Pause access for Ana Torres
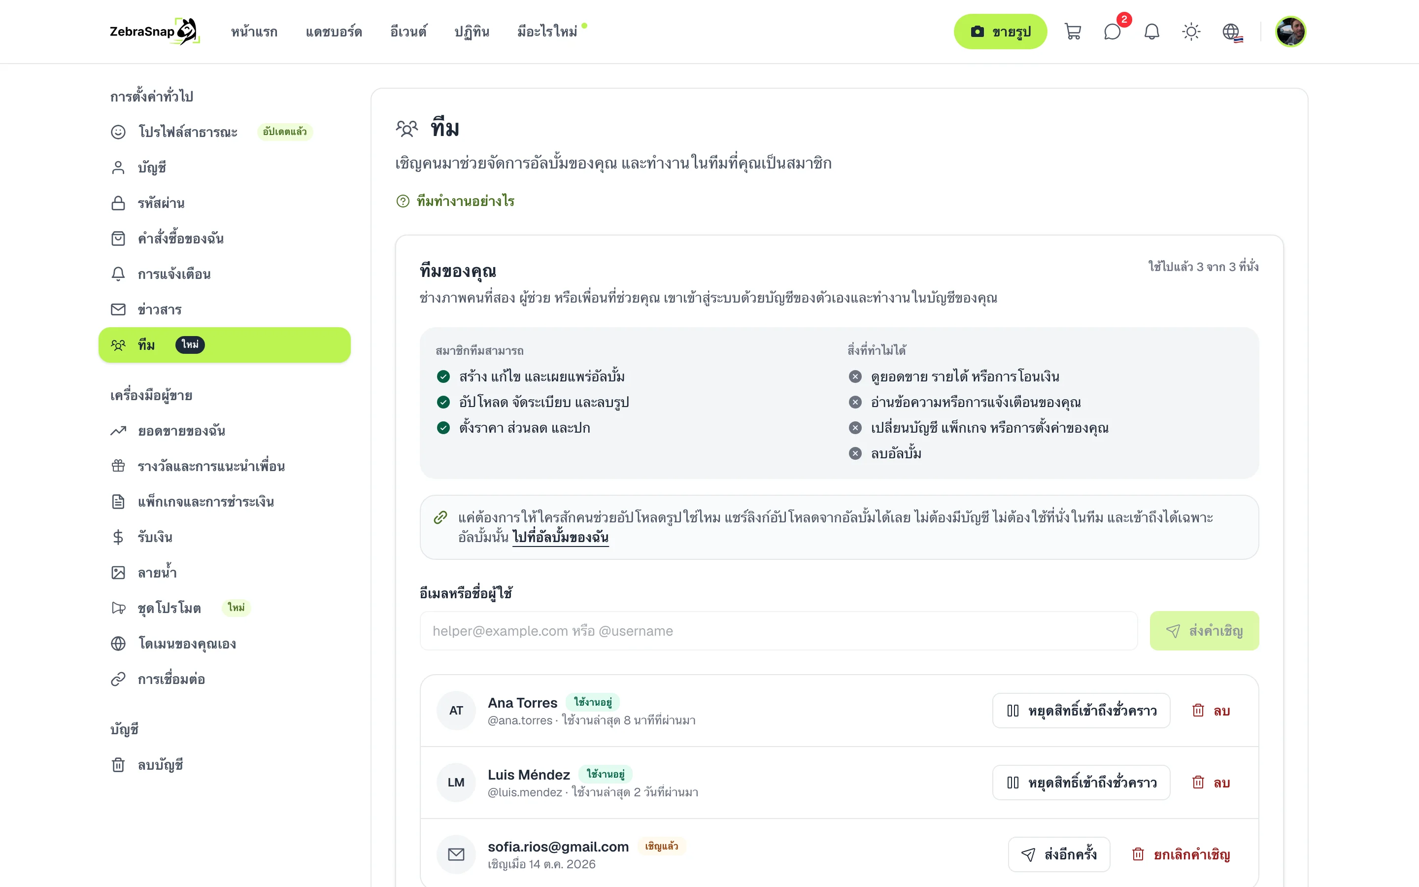 coord(1081,711)
